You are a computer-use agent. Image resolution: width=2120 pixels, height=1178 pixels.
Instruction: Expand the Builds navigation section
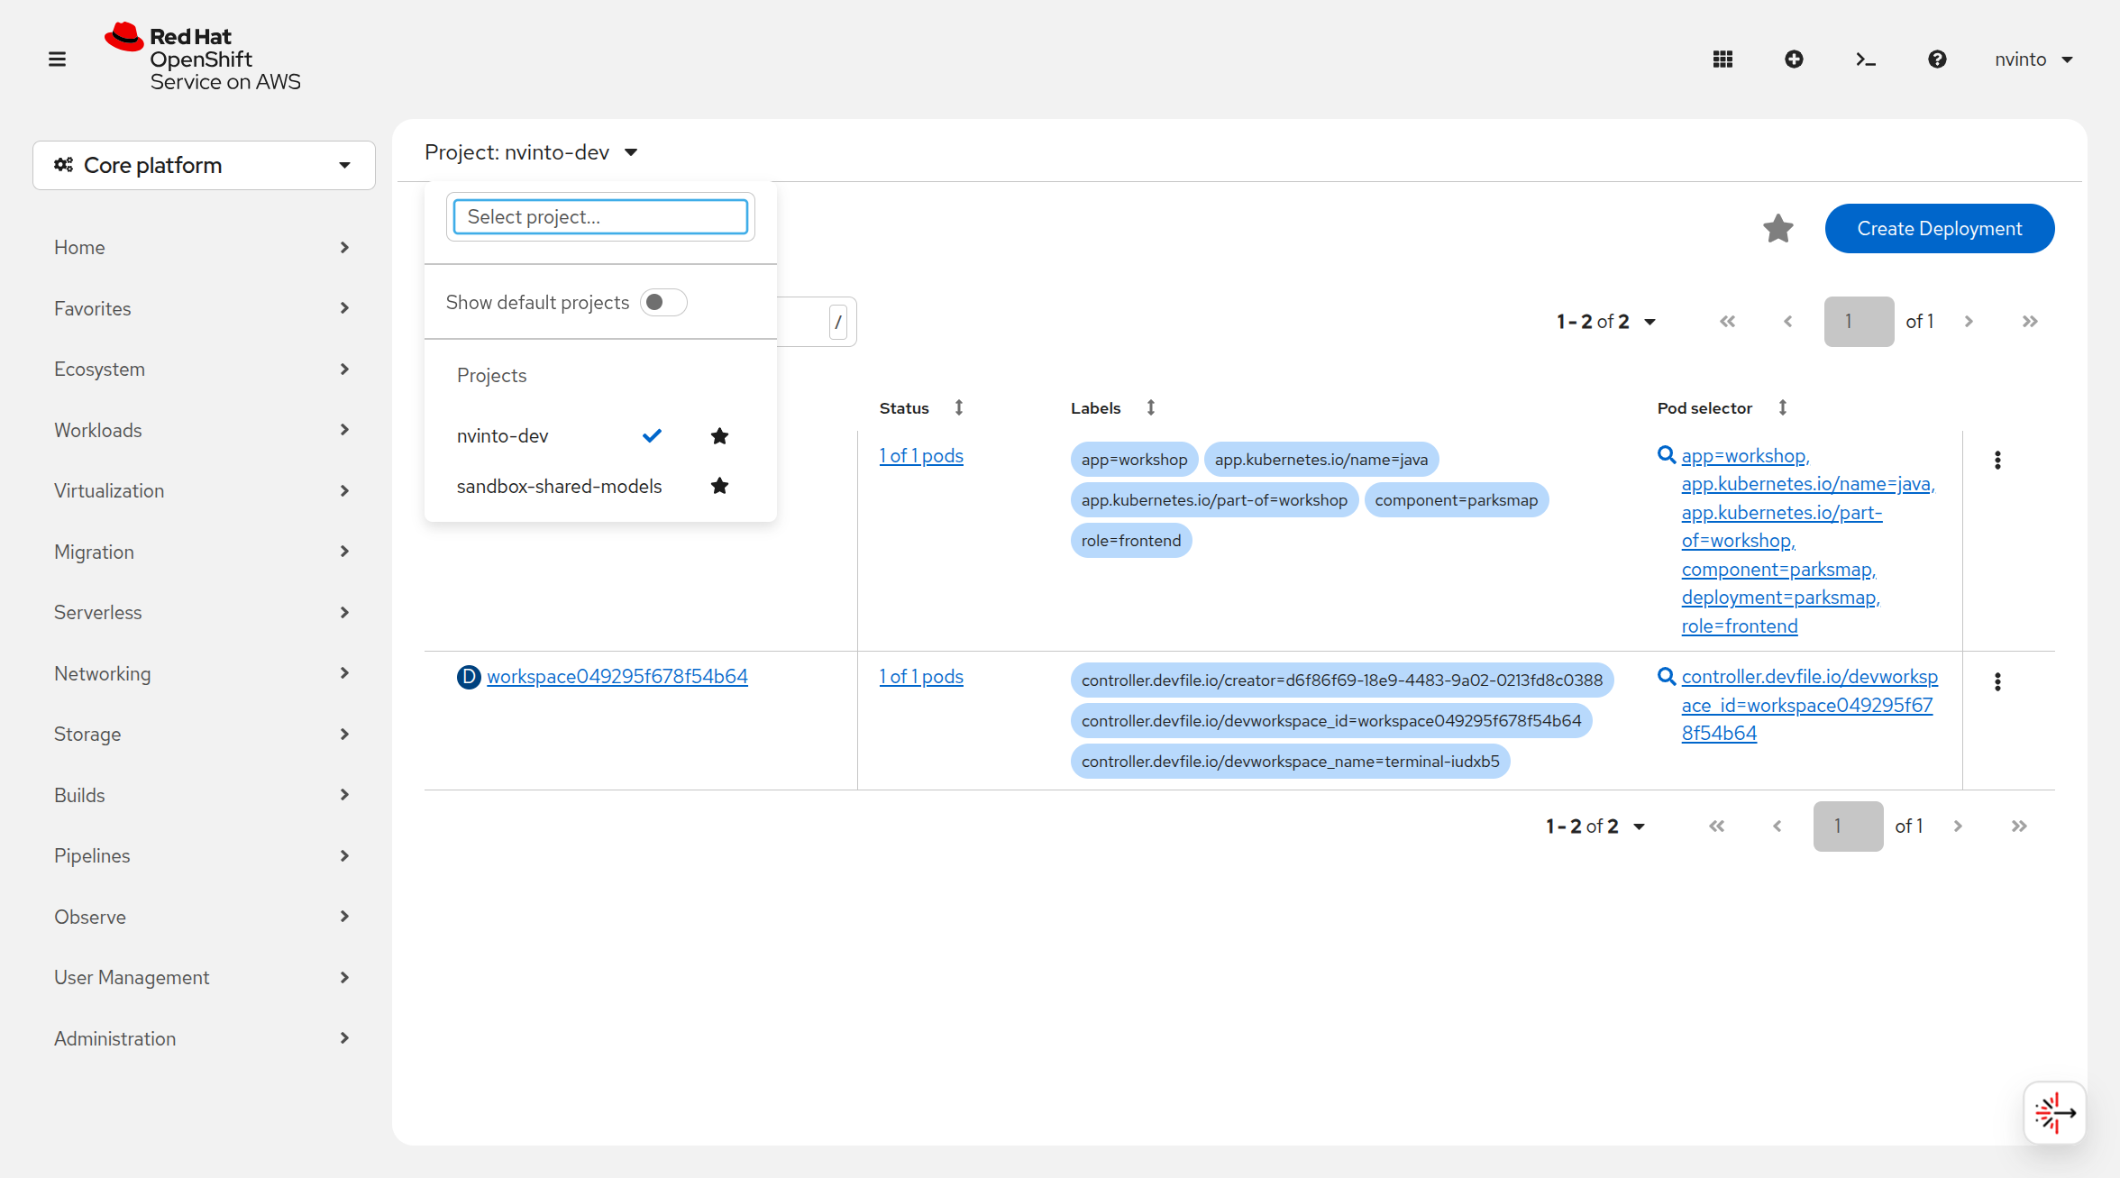[x=203, y=796]
